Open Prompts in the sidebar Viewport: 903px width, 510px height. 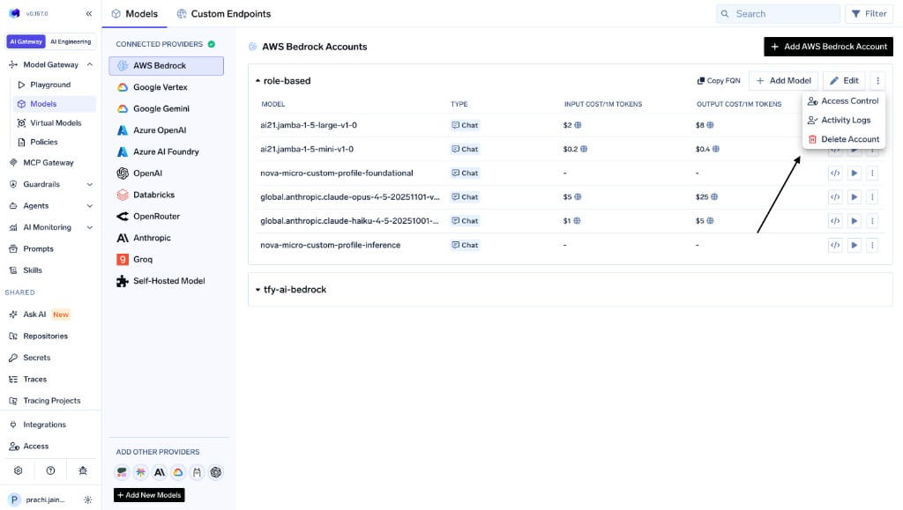coord(38,249)
